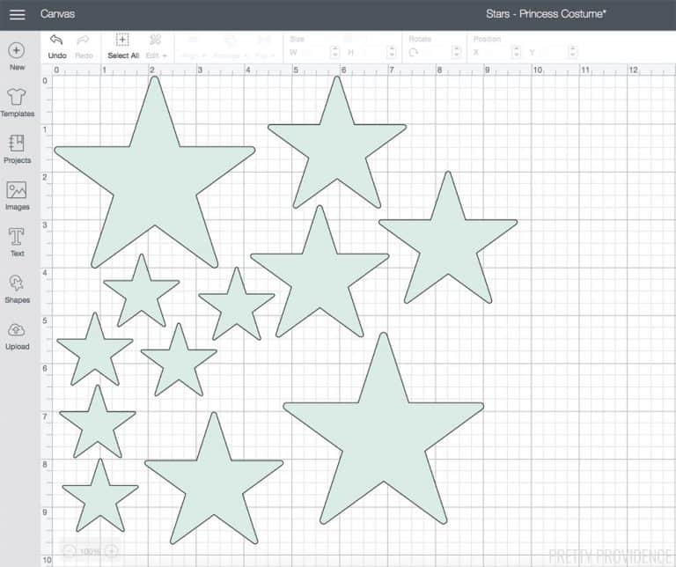Select the largest star at top left
Image resolution: width=676 pixels, height=567 pixels.
click(x=155, y=176)
